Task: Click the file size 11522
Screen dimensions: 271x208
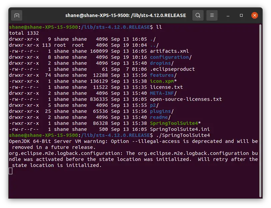Action: (100, 87)
